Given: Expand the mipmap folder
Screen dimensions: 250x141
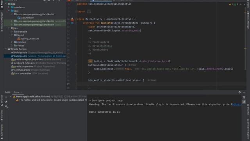Looking at the screenshot, I should click(x=12, y=42).
